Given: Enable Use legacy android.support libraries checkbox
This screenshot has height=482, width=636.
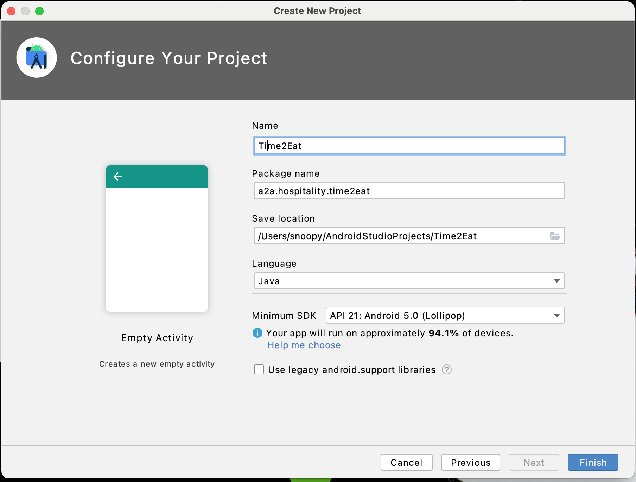Looking at the screenshot, I should 259,370.
